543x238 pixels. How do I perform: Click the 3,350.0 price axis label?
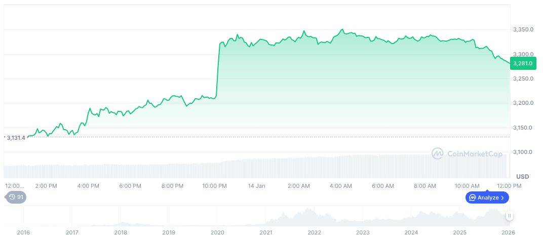[x=523, y=30]
